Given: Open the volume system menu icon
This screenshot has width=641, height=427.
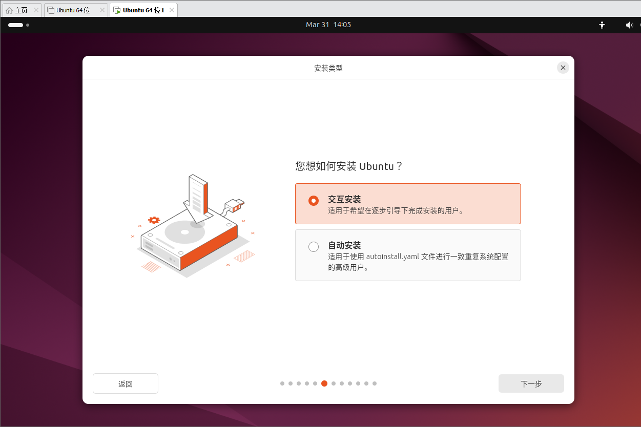Looking at the screenshot, I should (x=629, y=25).
